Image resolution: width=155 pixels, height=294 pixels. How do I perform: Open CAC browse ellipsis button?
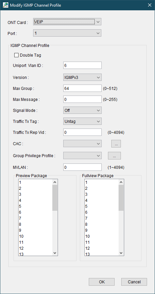116,144
